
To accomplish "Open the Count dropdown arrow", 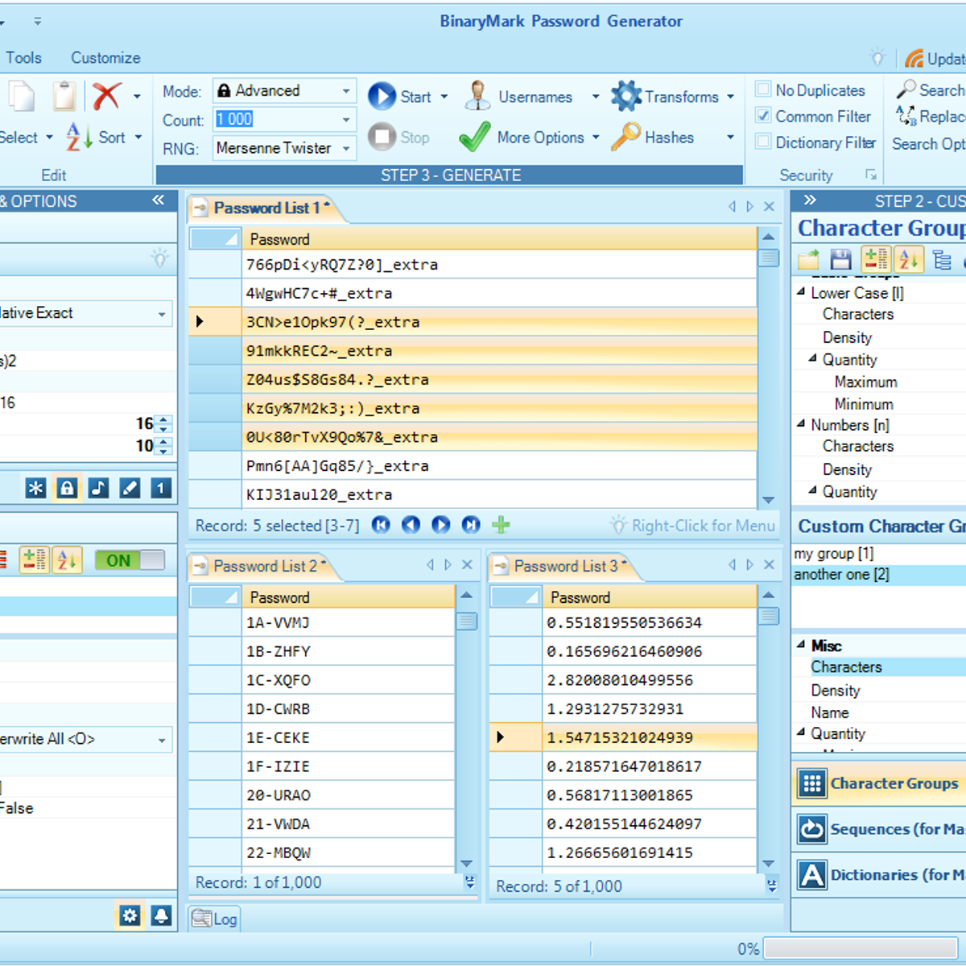I will tap(346, 120).
